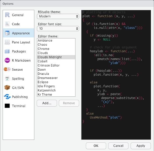
Task: Open the Packages settings section
Action: [x=18, y=51]
